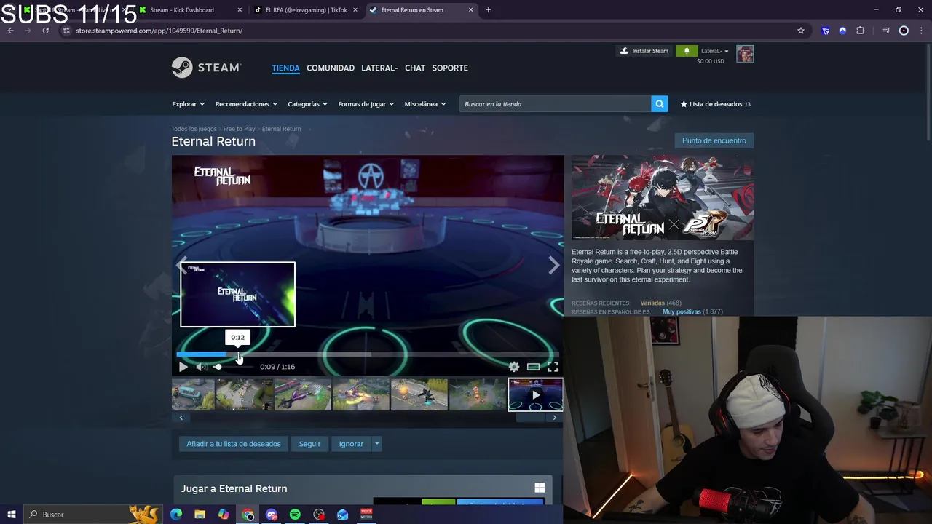Image resolution: width=932 pixels, height=524 pixels.
Task: Show next media with right arrow
Action: (x=554, y=266)
